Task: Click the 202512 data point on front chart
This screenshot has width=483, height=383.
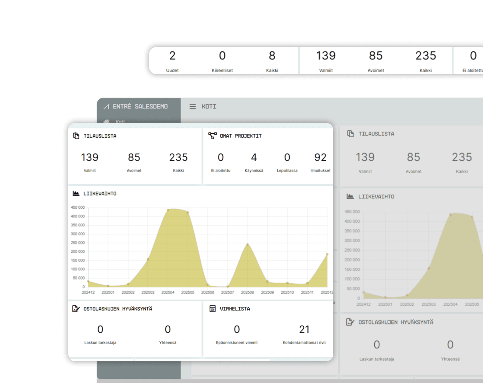Action: [x=327, y=254]
